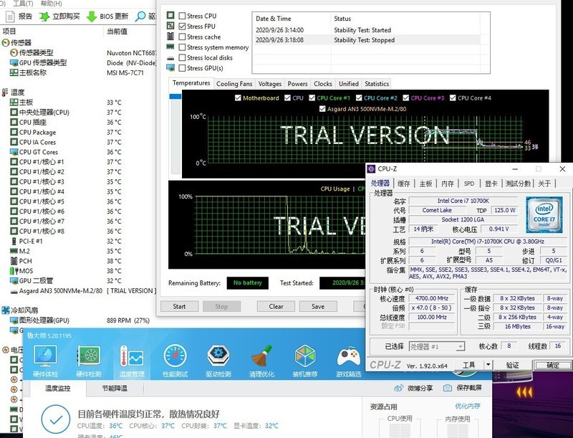Click the Start stress test button

point(178,306)
